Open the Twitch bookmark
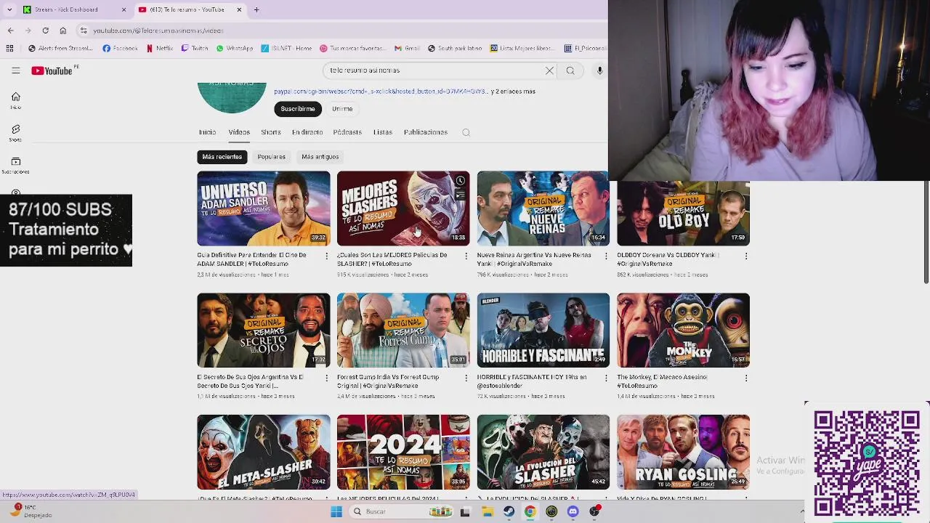Viewport: 930px width, 523px height. [x=195, y=49]
